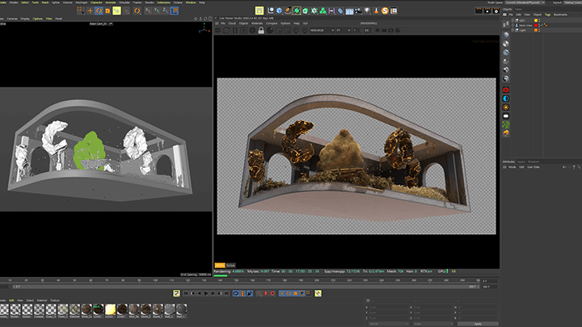Open viewport Options menu
Viewport: 582px width, 327px height.
[x=37, y=19]
